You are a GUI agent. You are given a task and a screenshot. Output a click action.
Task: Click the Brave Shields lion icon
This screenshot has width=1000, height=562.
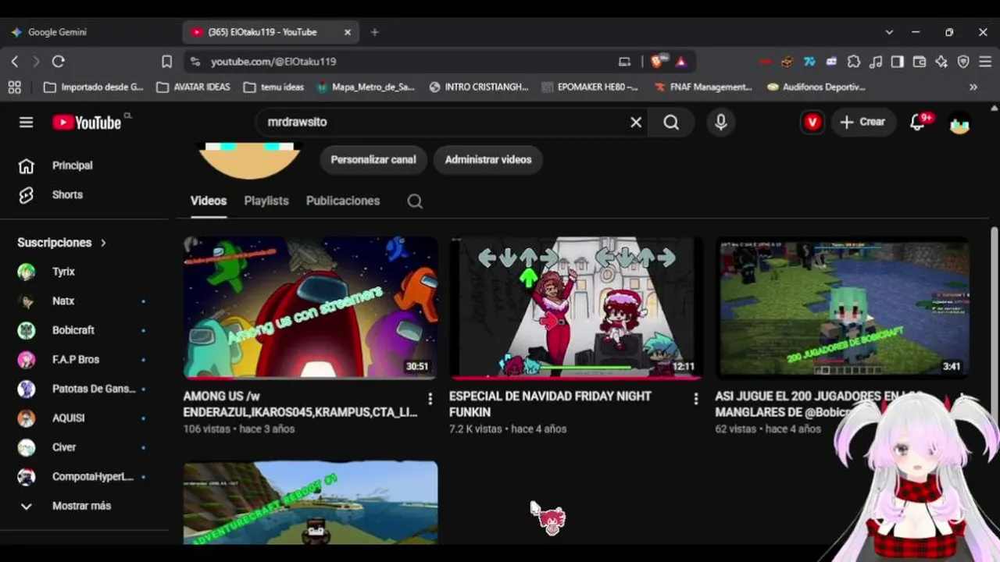657,61
